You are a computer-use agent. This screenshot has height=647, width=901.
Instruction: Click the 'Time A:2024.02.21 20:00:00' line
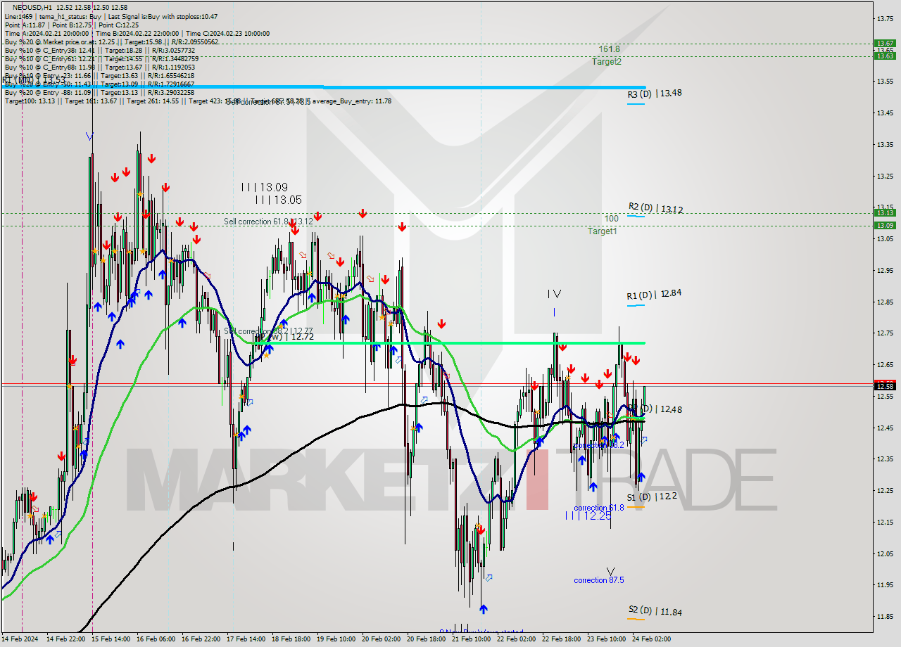[x=46, y=33]
